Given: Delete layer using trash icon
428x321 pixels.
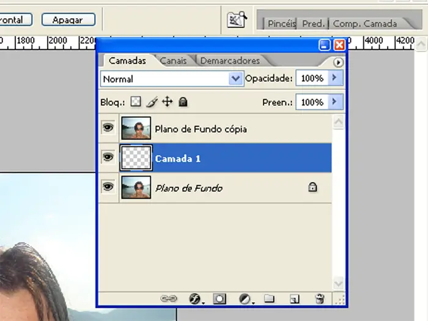Looking at the screenshot, I should tap(319, 298).
